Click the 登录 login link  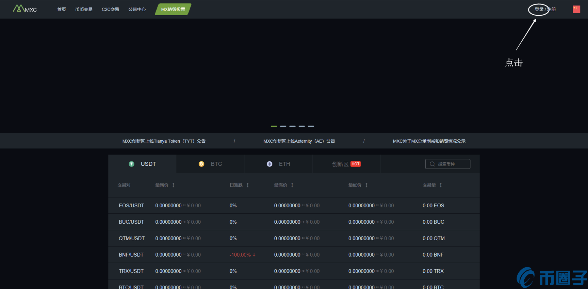coord(539,10)
